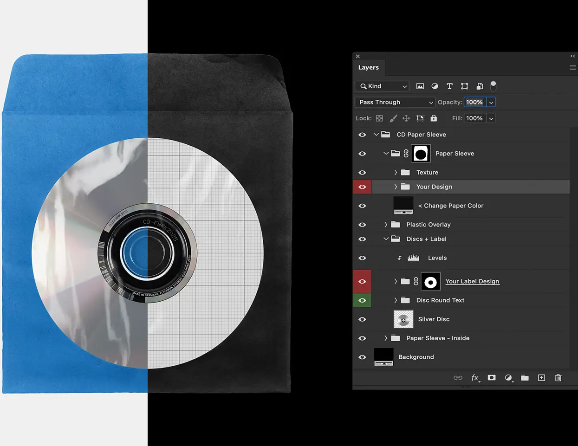Image resolution: width=578 pixels, height=446 pixels.
Task: Open the Layers panel flyout menu
Action: 573,67
